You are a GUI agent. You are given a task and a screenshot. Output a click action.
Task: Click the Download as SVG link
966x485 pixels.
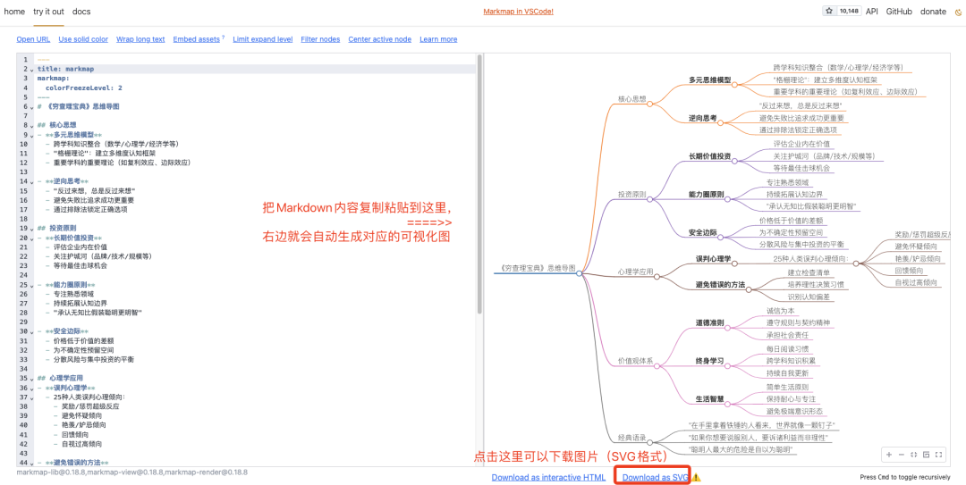click(x=656, y=477)
